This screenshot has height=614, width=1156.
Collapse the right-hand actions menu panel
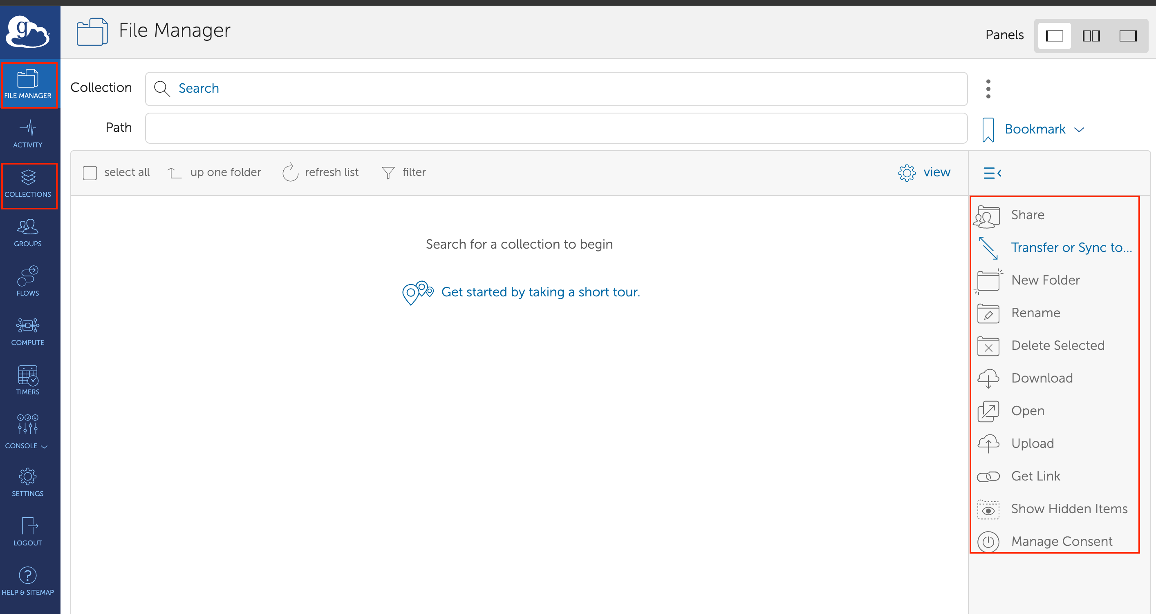[x=992, y=173]
